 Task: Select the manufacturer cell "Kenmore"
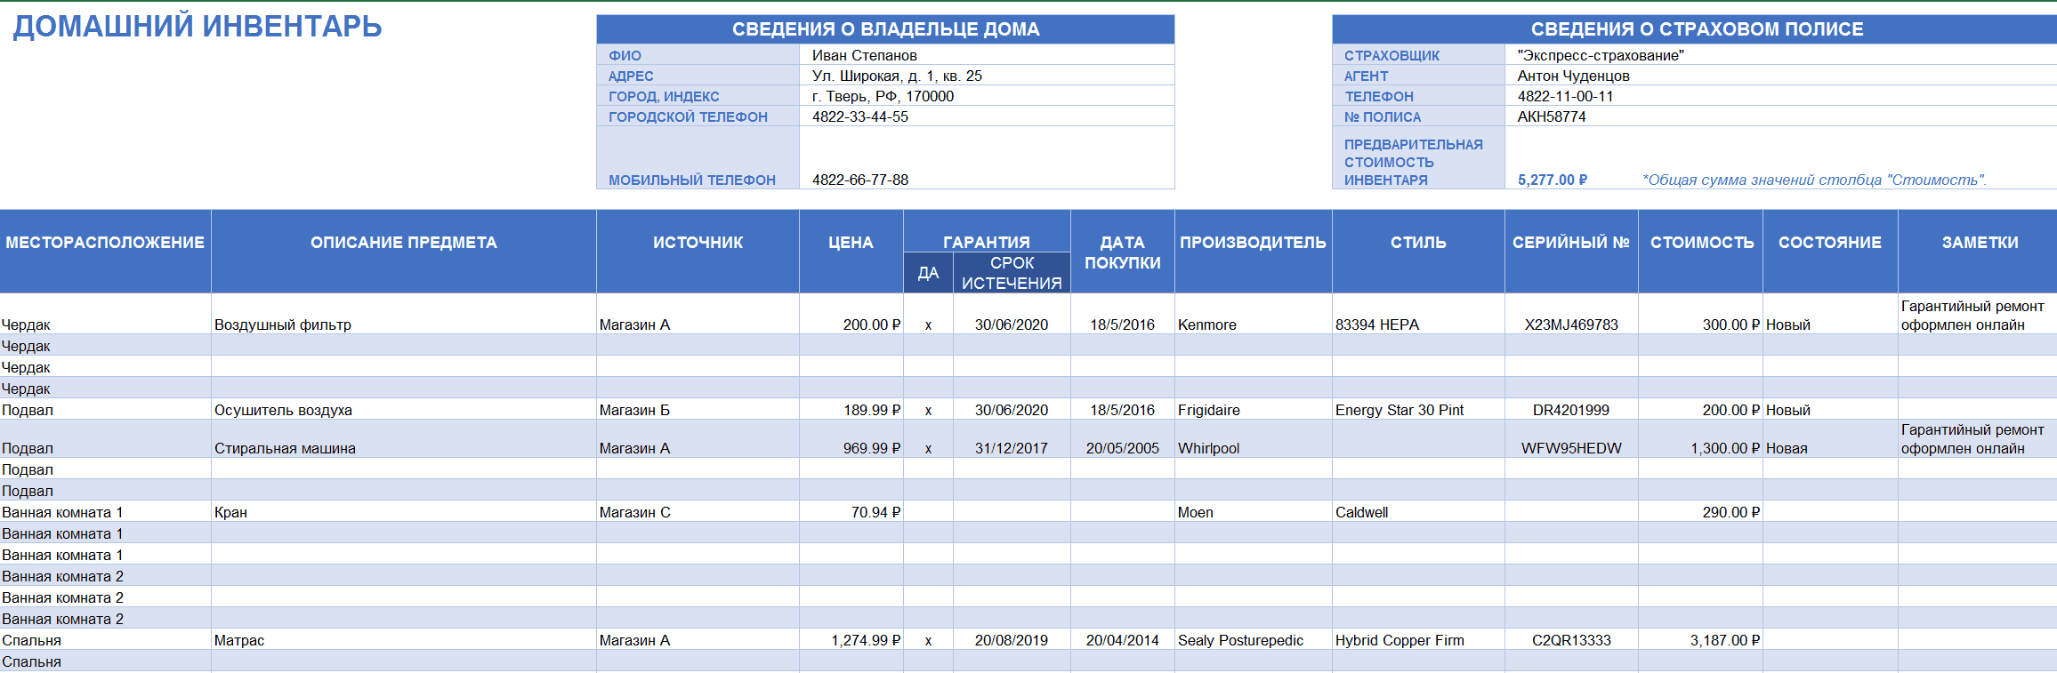click(1254, 315)
